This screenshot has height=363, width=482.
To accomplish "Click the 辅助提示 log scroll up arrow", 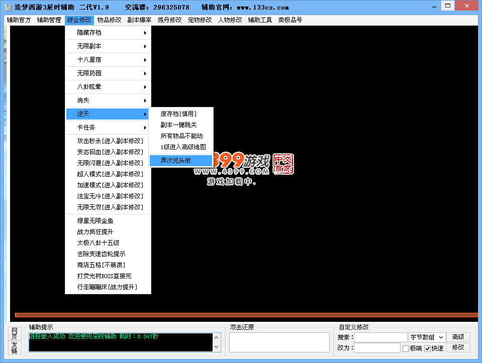I will (217, 337).
